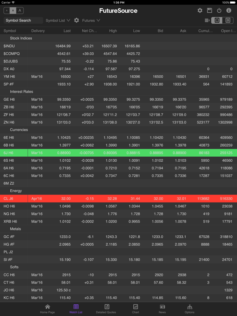Click the row spacing lines icon

click(207, 20)
